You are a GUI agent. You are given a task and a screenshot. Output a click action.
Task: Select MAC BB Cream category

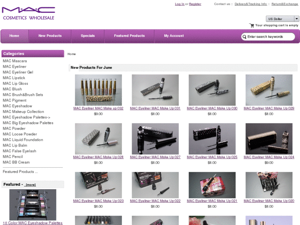[x=16, y=162]
